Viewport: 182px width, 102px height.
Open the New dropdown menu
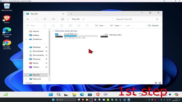[32, 25]
